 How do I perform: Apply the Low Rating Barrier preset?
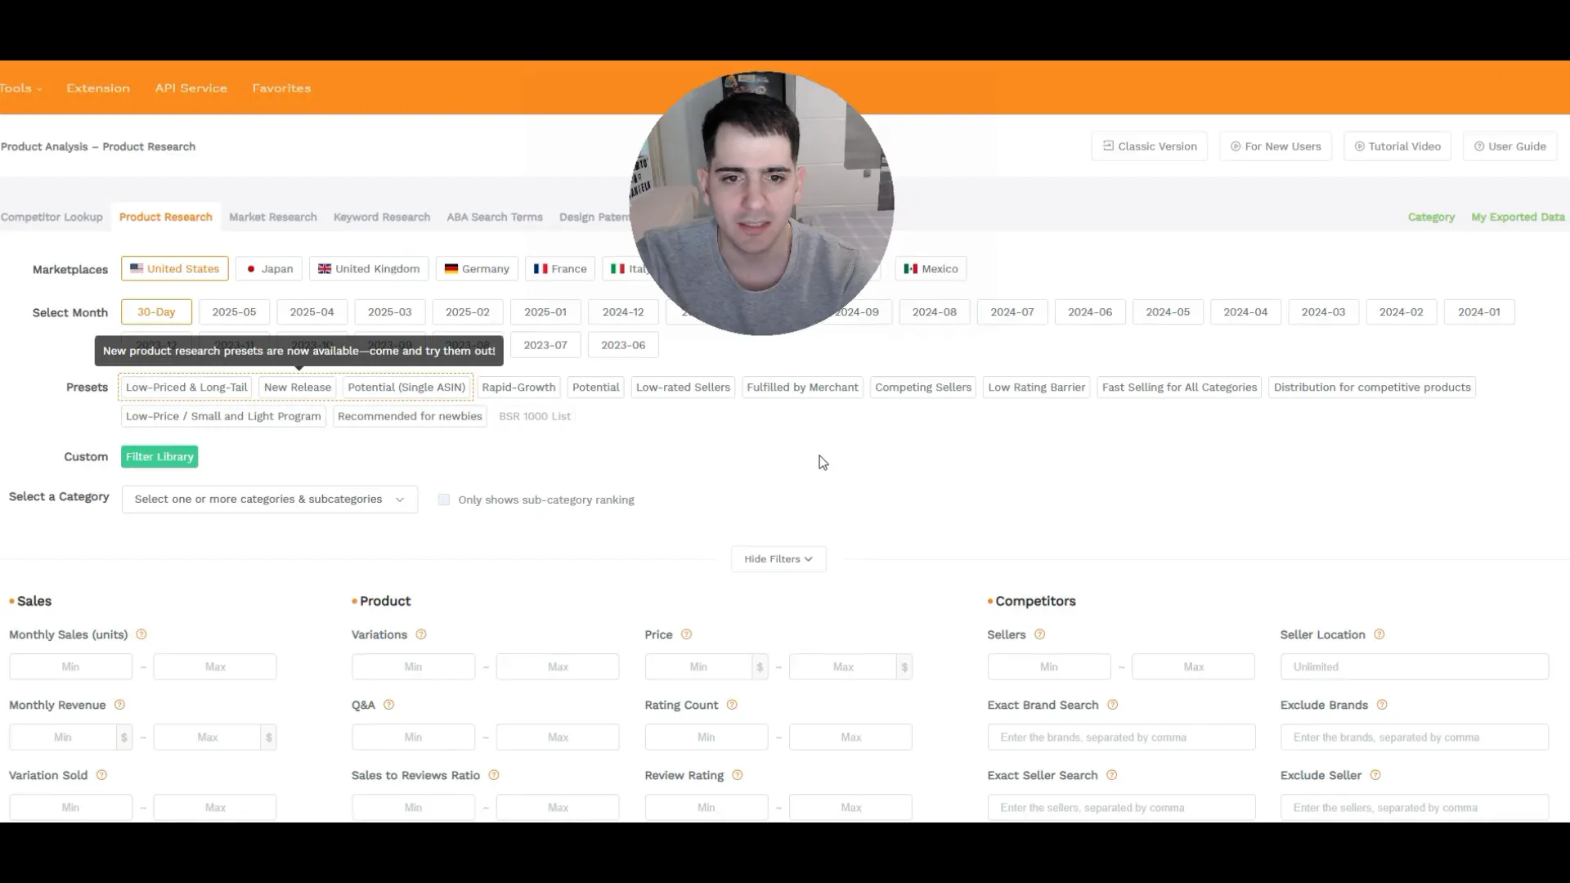(1036, 388)
